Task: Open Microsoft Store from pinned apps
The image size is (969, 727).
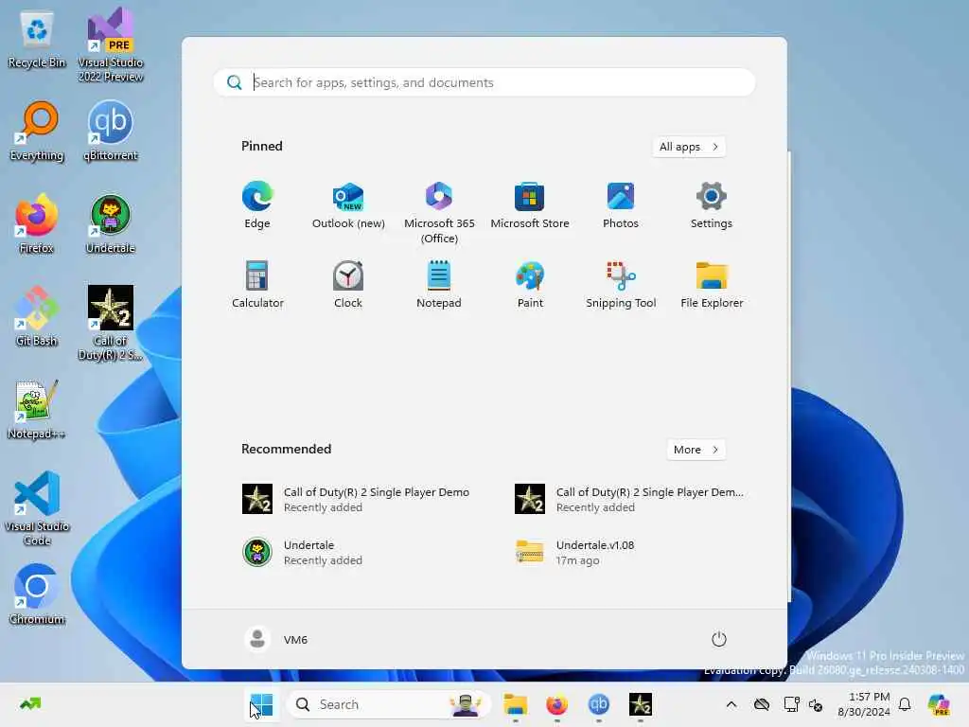Action: tap(530, 205)
